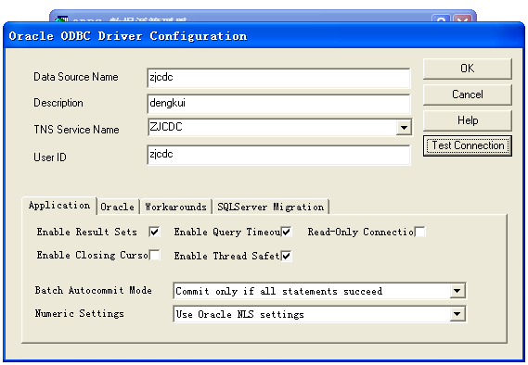
Task: Click the TNS Service Name combo box text
Action: click(272, 127)
